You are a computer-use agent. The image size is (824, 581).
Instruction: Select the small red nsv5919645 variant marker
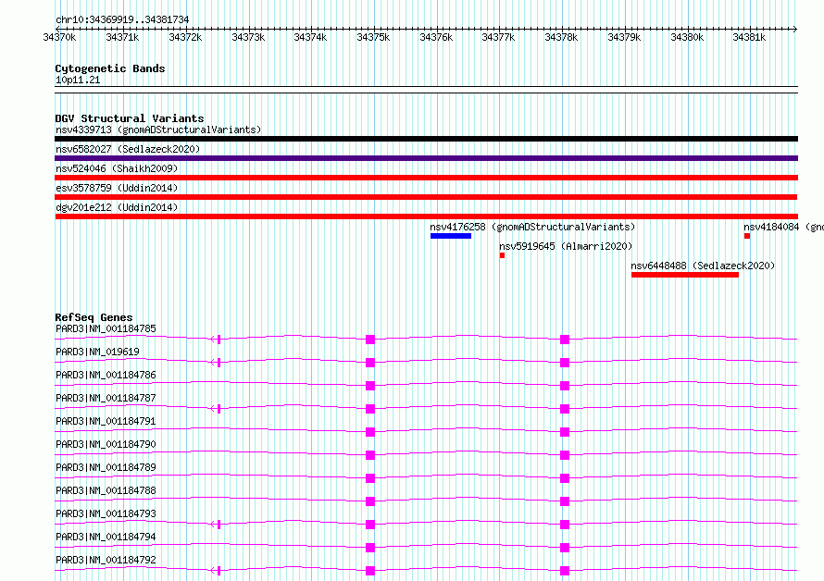pyautogui.click(x=502, y=255)
